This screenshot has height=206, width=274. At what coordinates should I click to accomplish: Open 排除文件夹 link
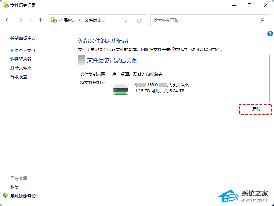[x=21, y=68]
